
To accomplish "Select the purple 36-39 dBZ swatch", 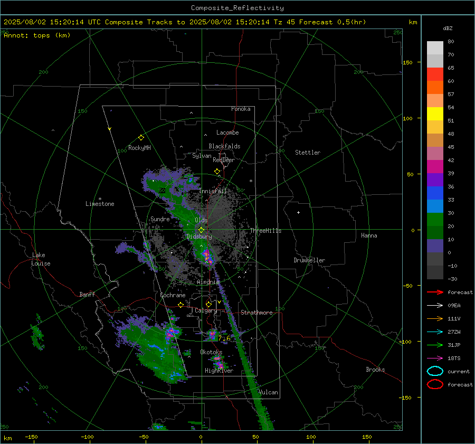I will point(435,180).
